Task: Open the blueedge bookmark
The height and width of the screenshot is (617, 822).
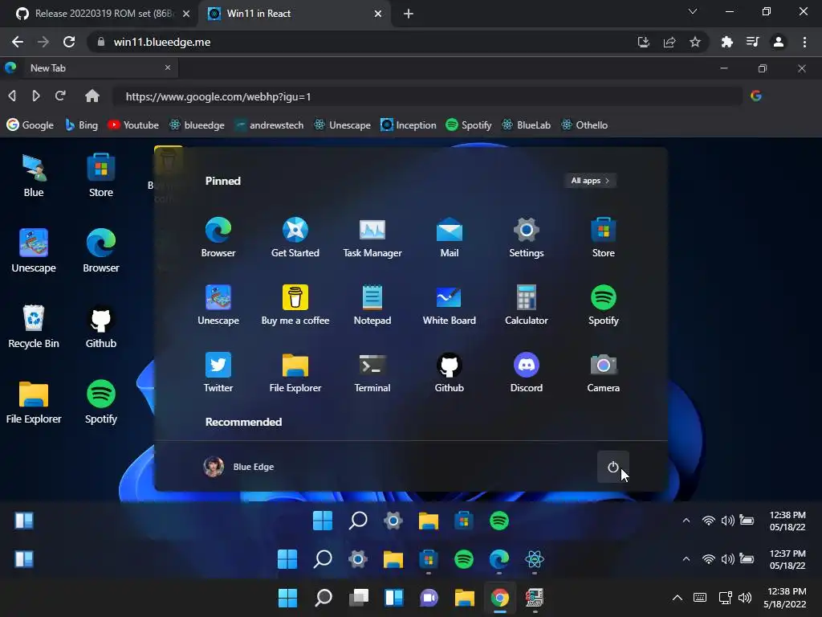Action: tap(197, 125)
